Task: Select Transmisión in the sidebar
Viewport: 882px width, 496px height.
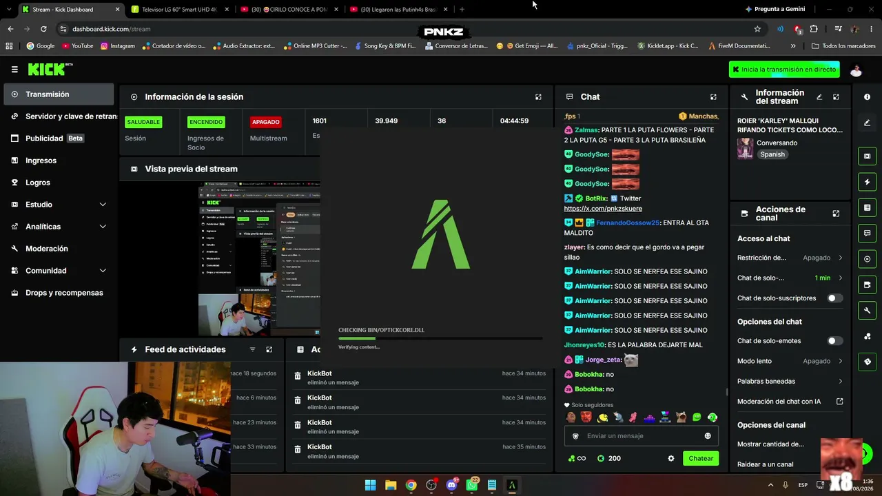Action: 59,94
